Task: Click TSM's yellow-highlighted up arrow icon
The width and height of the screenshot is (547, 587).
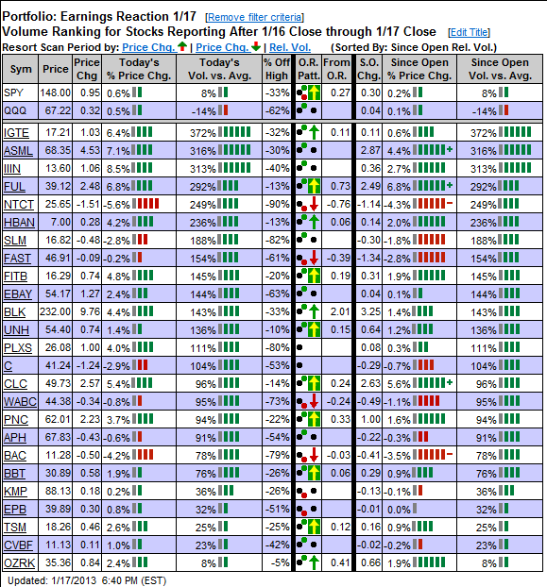Action: 314,528
